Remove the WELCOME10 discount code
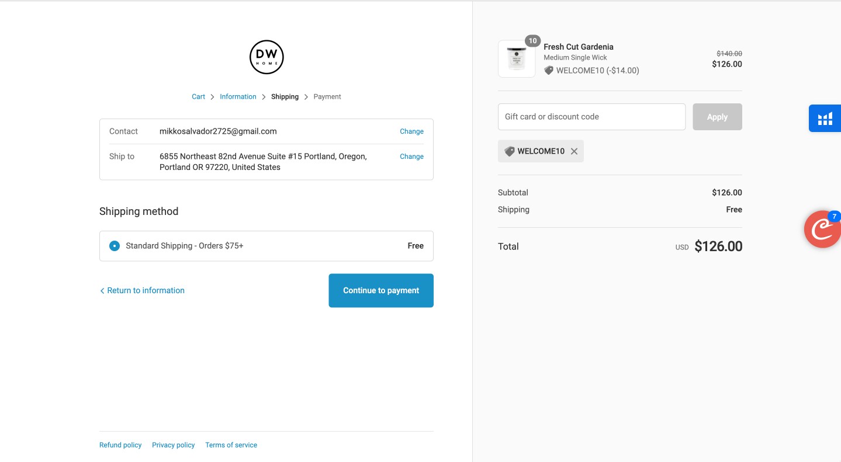Image resolution: width=841 pixels, height=462 pixels. click(x=574, y=151)
